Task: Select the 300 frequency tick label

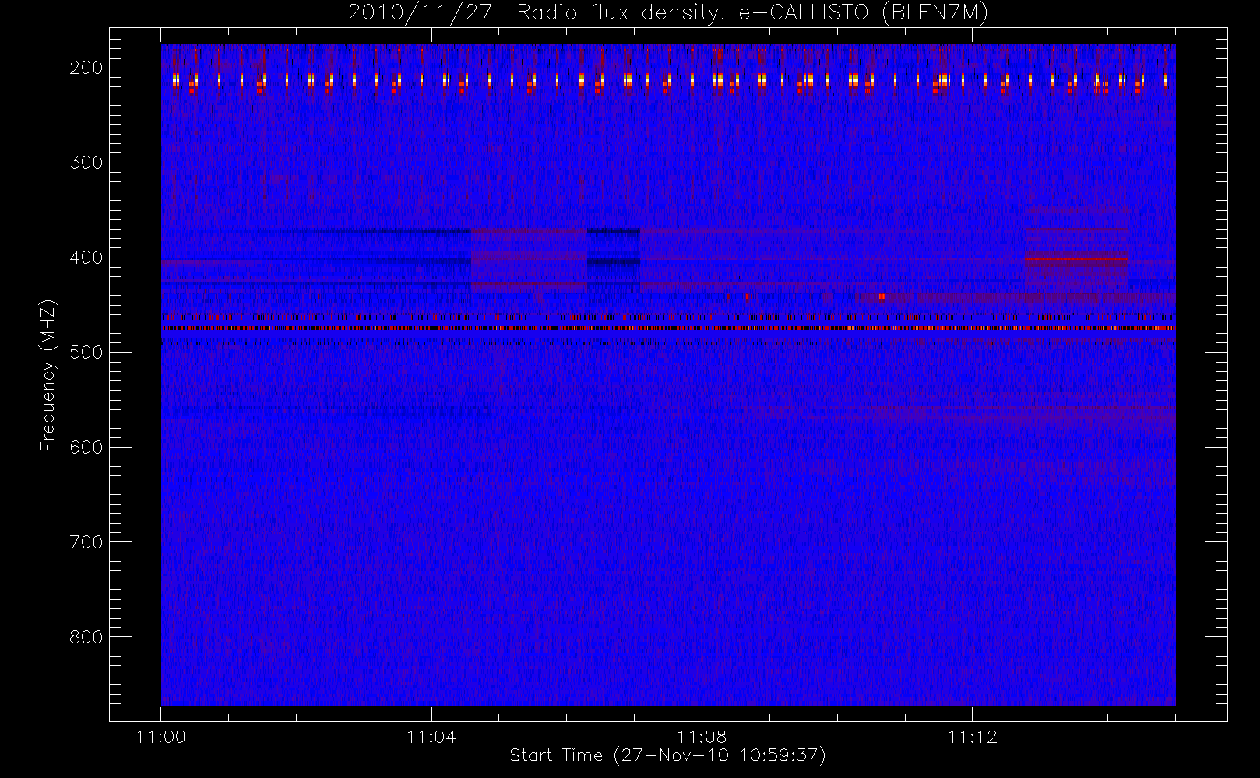Action: [x=86, y=163]
